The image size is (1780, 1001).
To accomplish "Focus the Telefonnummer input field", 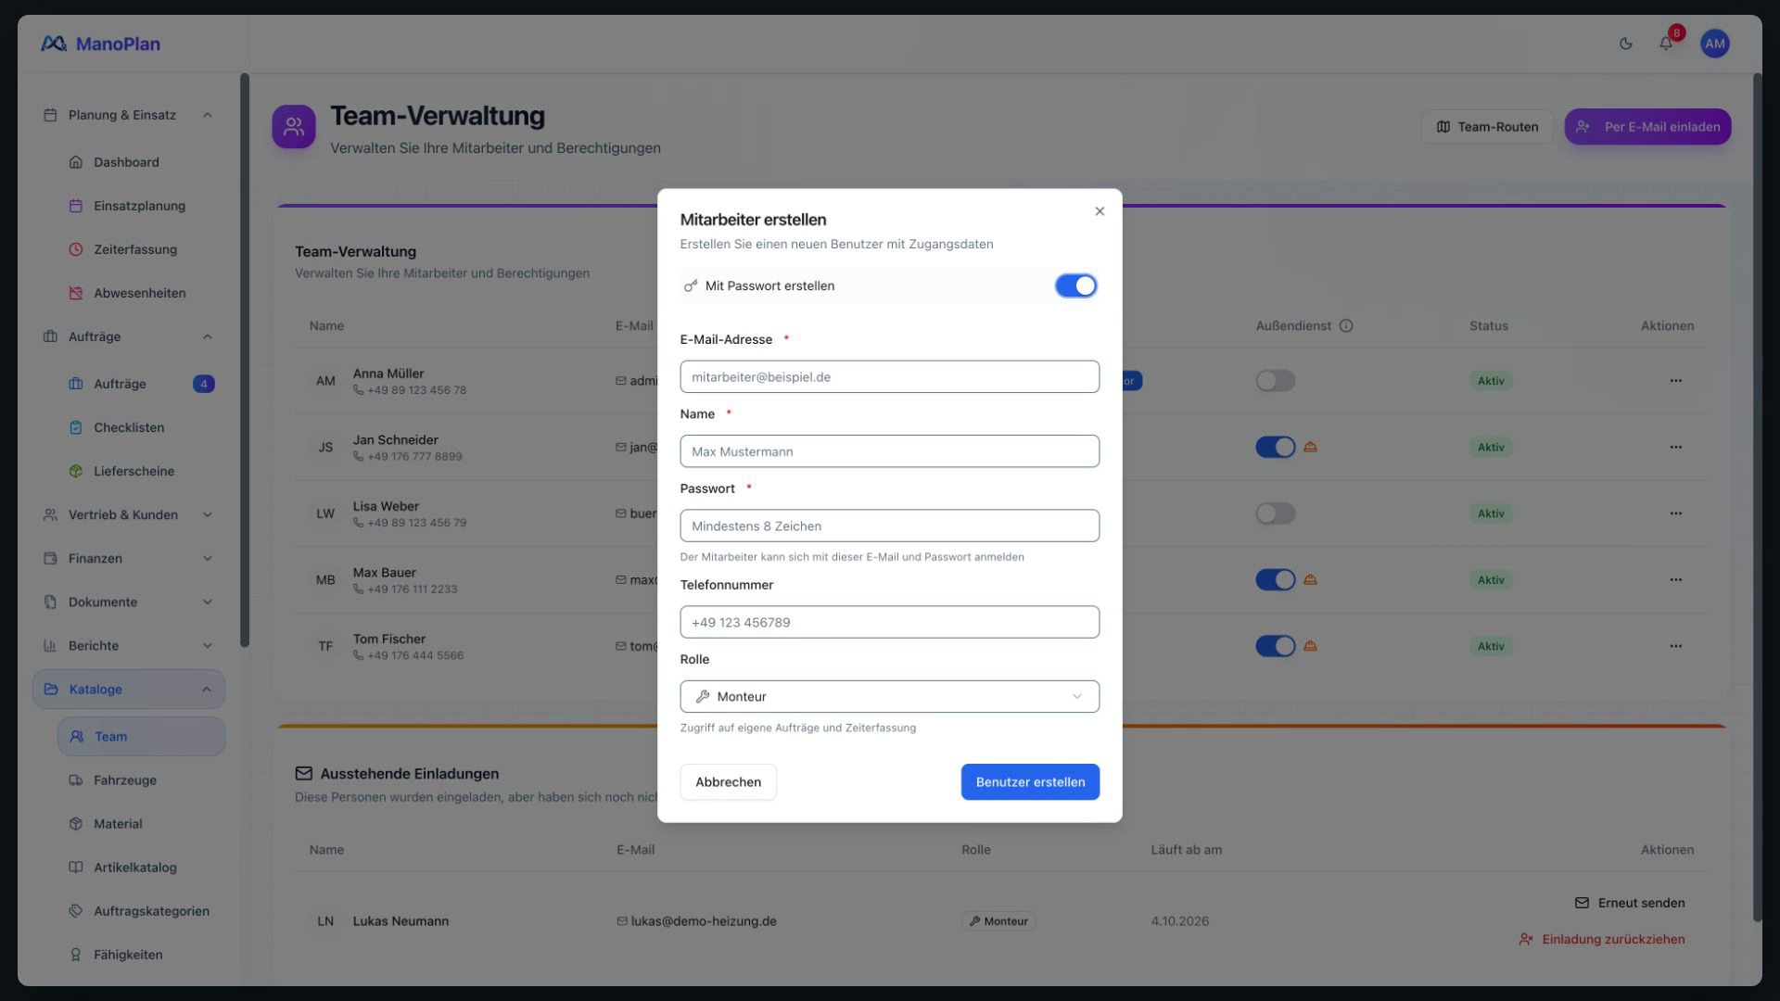I will pyautogui.click(x=889, y=622).
